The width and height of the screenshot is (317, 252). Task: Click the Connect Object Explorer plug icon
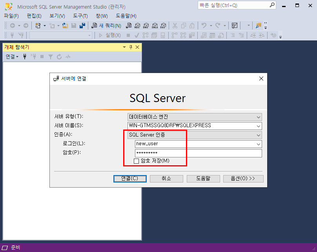pos(25,57)
